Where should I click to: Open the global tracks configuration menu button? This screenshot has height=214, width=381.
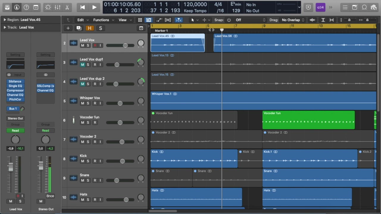click(141, 28)
